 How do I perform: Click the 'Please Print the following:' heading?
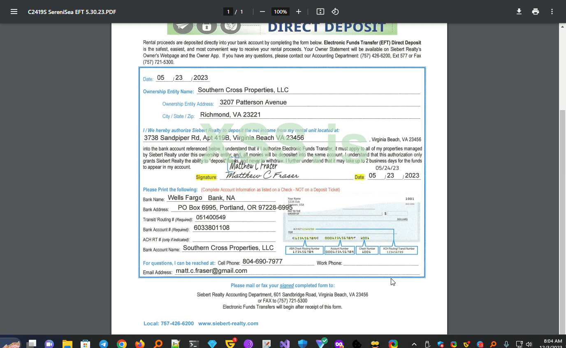pos(170,190)
